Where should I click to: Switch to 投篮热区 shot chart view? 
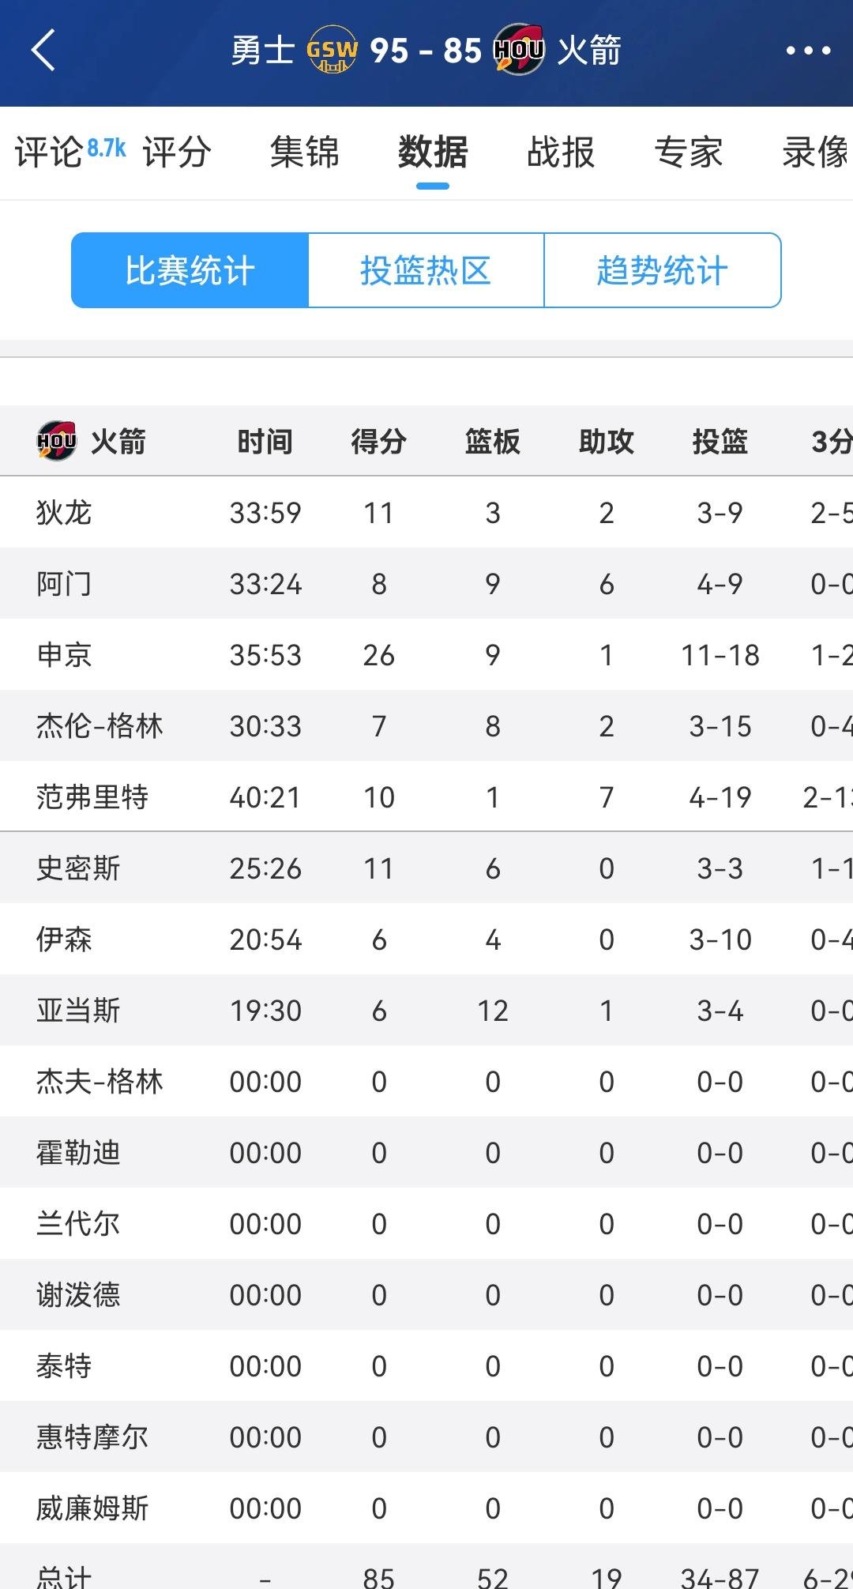coord(426,270)
